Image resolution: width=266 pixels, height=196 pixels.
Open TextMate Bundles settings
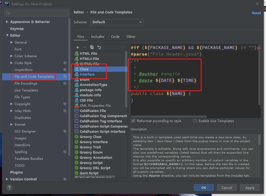29,159
